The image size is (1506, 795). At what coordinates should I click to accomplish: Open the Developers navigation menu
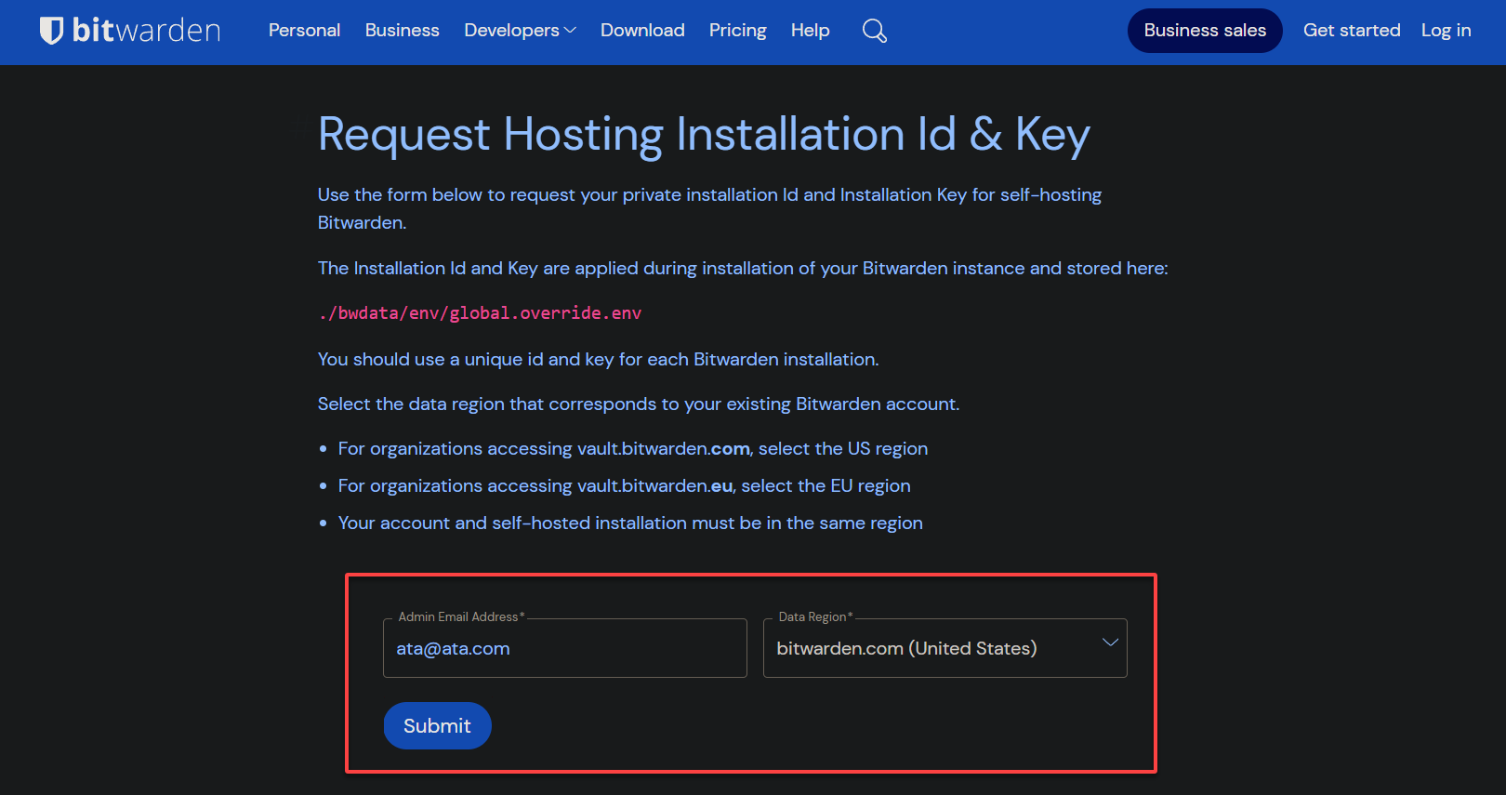pos(511,31)
